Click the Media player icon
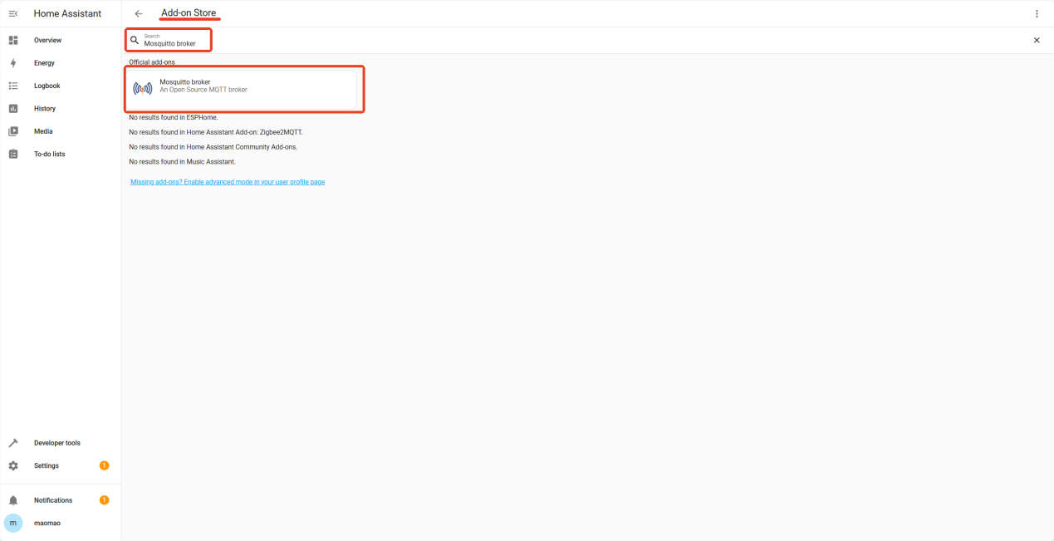Viewport: 1054px width, 541px height. [13, 131]
